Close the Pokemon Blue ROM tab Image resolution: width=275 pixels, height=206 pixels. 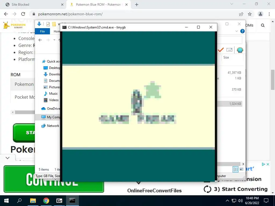[126, 5]
